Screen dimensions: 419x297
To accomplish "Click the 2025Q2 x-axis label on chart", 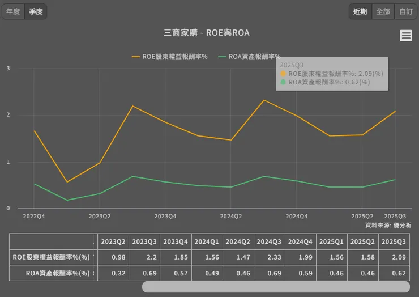I will pos(362,216).
